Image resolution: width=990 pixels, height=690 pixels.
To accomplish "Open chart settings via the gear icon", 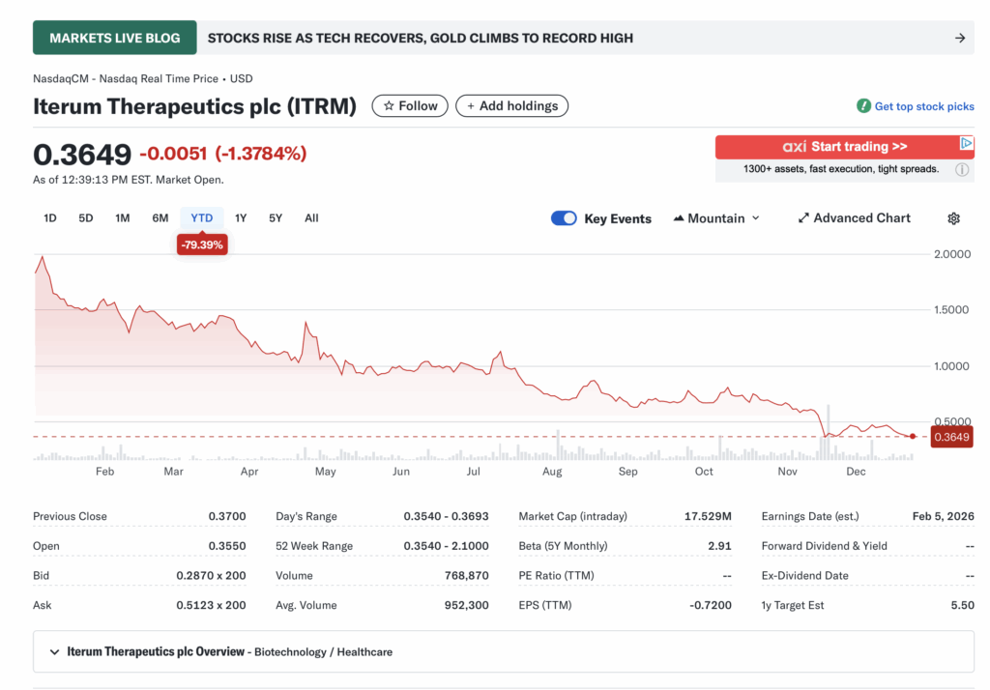I will click(x=953, y=217).
